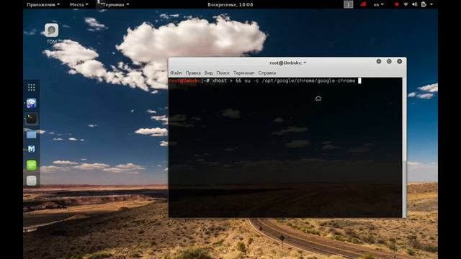Open the Приложения menu in top bar
Screen dimensions: 461x259
tap(43, 4)
